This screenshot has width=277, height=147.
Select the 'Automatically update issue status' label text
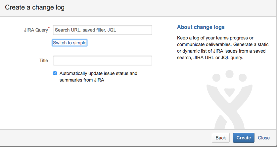pos(98,77)
